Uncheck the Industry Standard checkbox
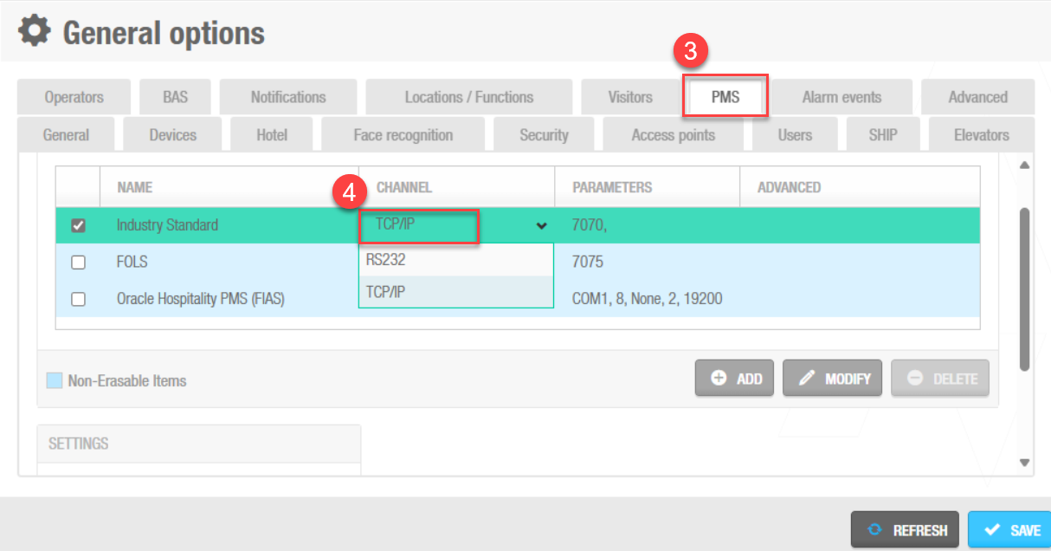The image size is (1051, 551). [x=78, y=225]
